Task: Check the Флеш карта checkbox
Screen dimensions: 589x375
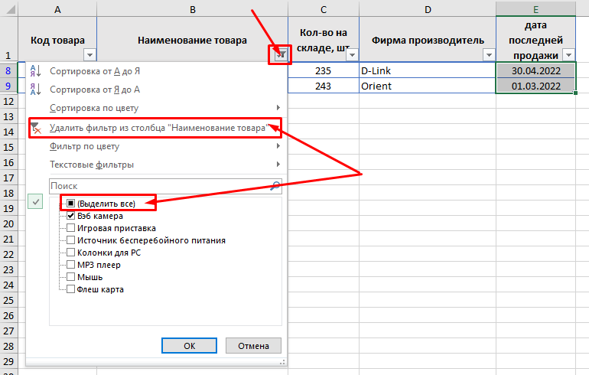Action: pos(70,289)
